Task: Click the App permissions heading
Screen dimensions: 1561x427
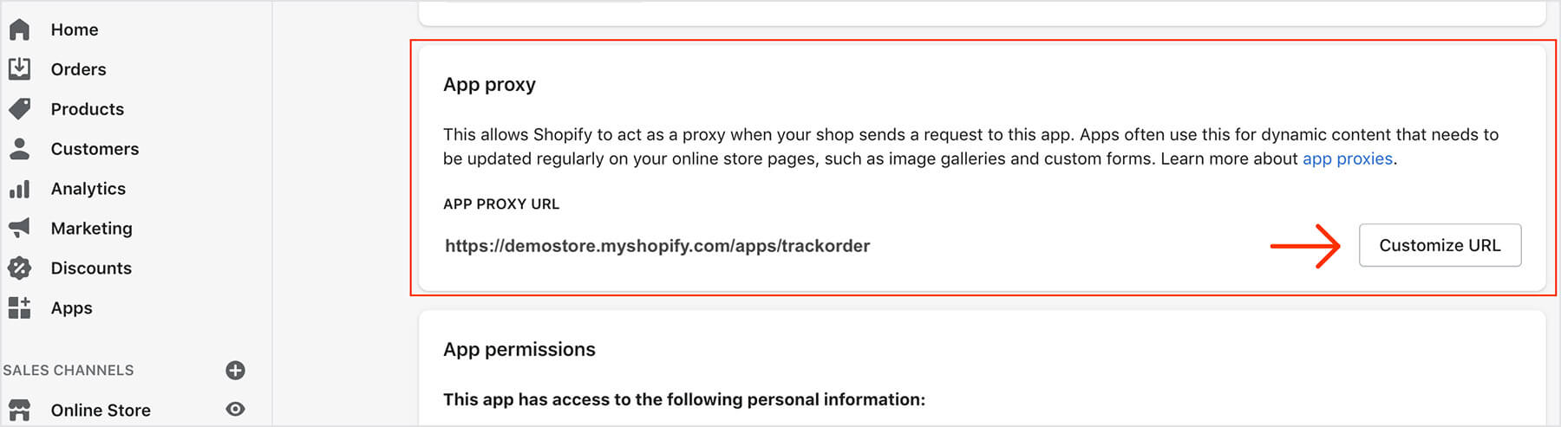Action: click(x=519, y=350)
